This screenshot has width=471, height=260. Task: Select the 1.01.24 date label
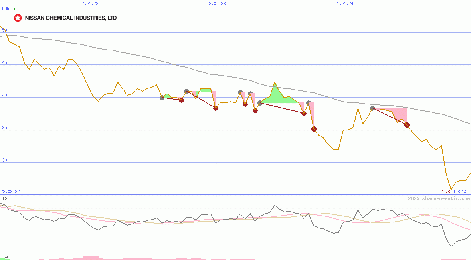coord(345,4)
